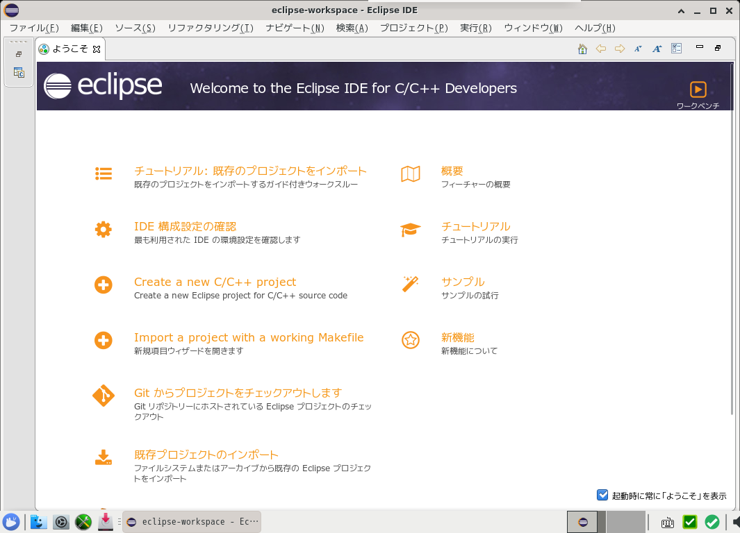Open the ヘルプ(H) menu
740x533 pixels.
click(595, 28)
